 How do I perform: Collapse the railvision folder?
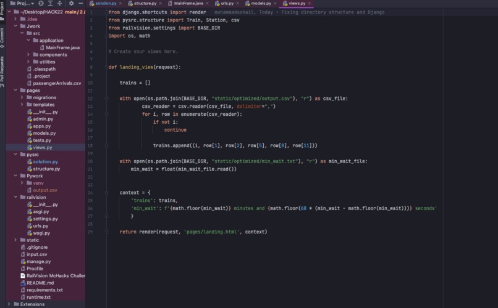pyautogui.click(x=15, y=197)
